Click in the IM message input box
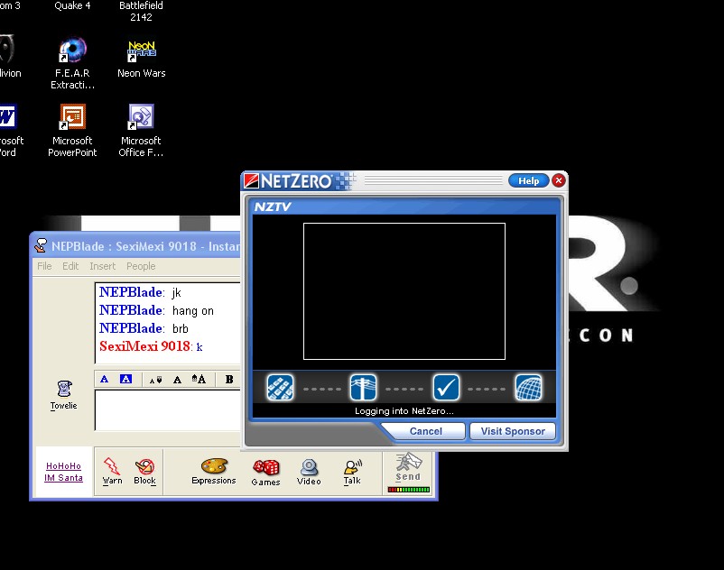The image size is (724, 570). coord(168,410)
